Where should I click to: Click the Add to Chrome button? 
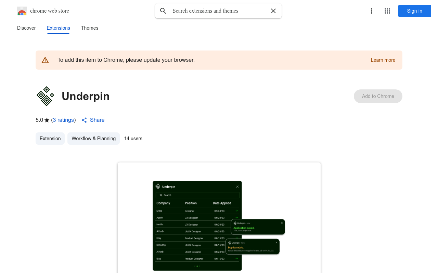[x=378, y=96]
